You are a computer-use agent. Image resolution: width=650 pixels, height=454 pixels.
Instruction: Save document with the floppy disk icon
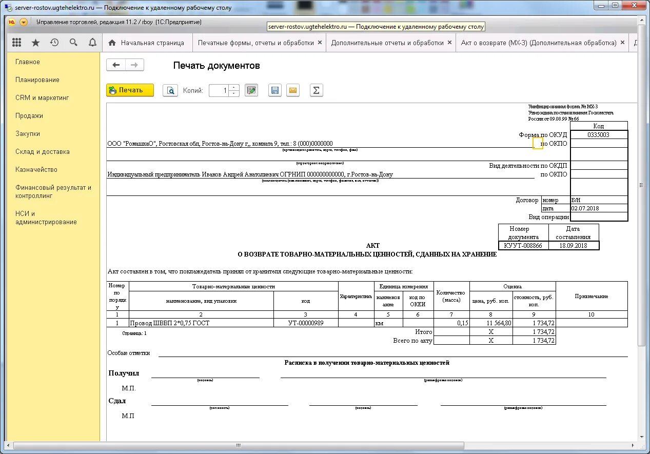[275, 90]
